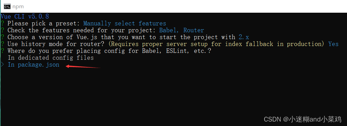Click 'Manually select features' answer
The image size is (347, 126).
125,23
